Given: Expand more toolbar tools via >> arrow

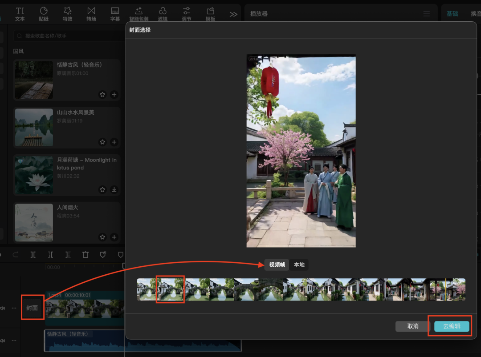Looking at the screenshot, I should pyautogui.click(x=233, y=14).
